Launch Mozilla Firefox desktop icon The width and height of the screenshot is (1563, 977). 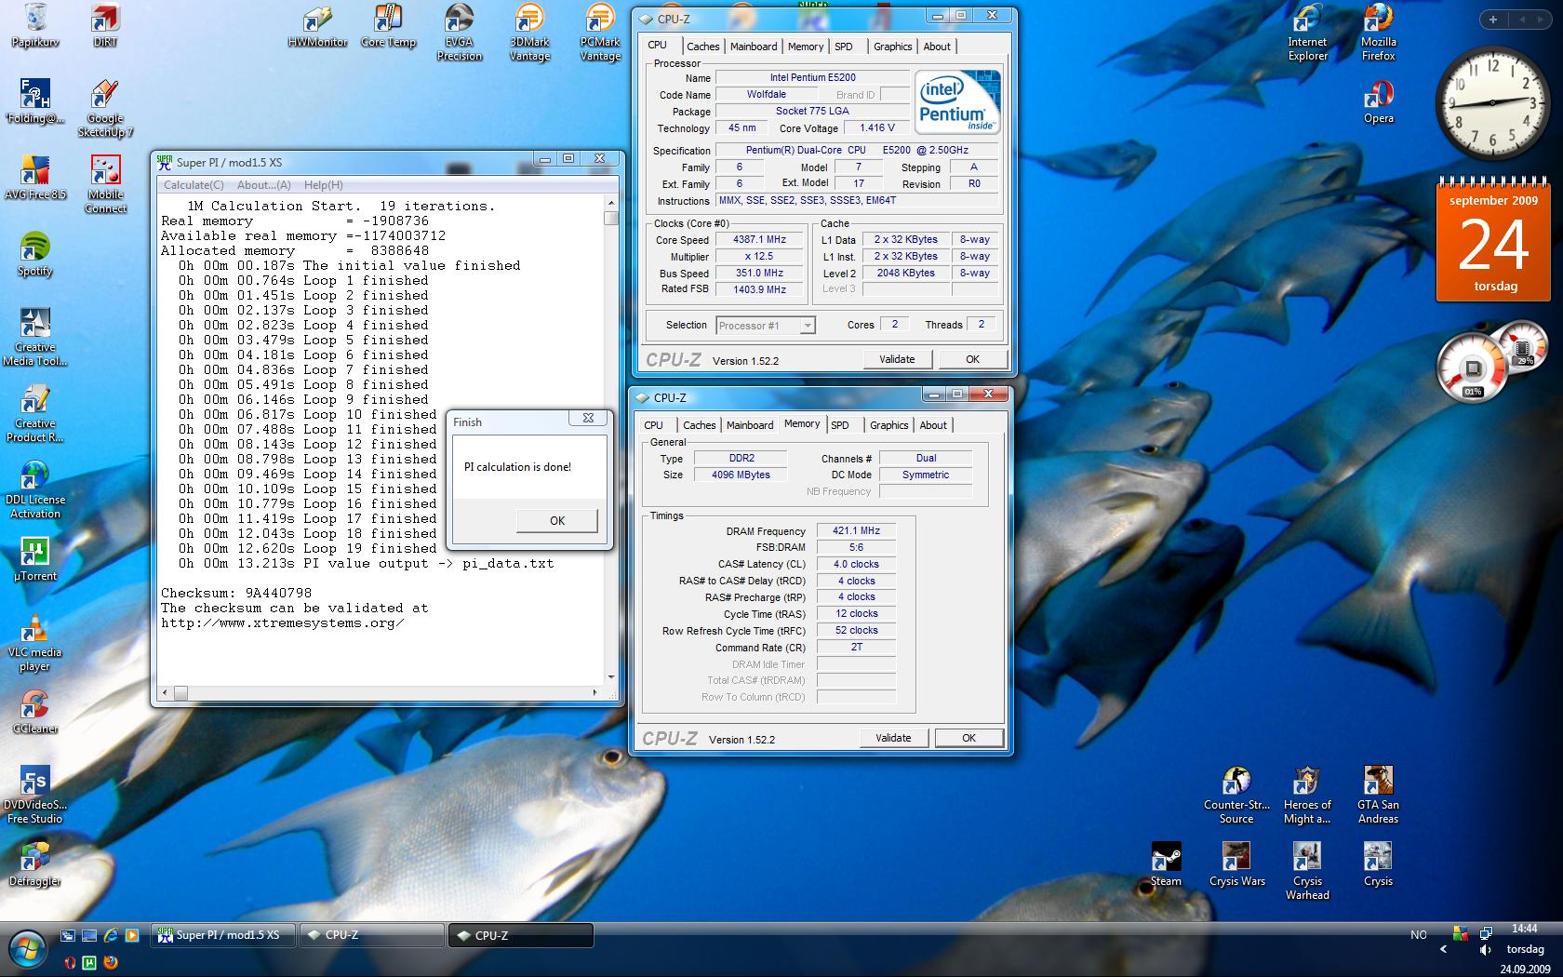point(1378,33)
